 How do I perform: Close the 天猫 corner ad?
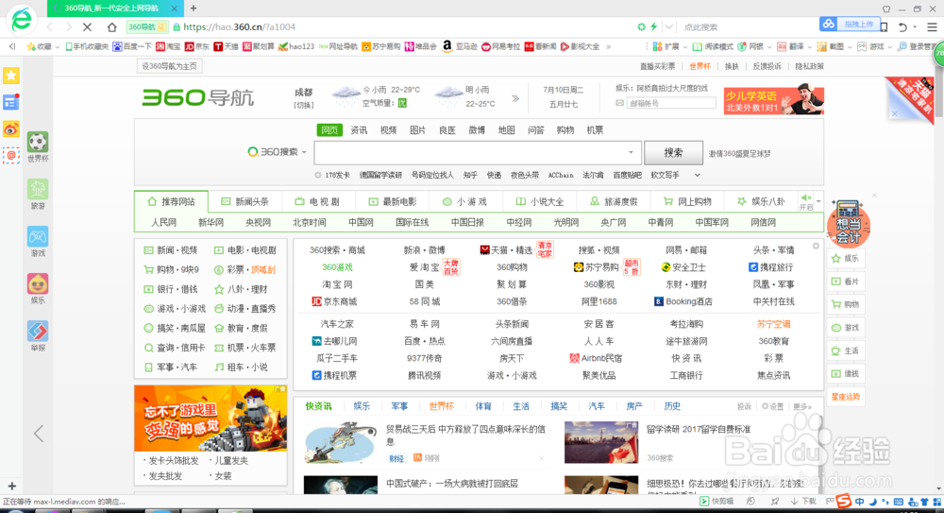click(x=895, y=112)
